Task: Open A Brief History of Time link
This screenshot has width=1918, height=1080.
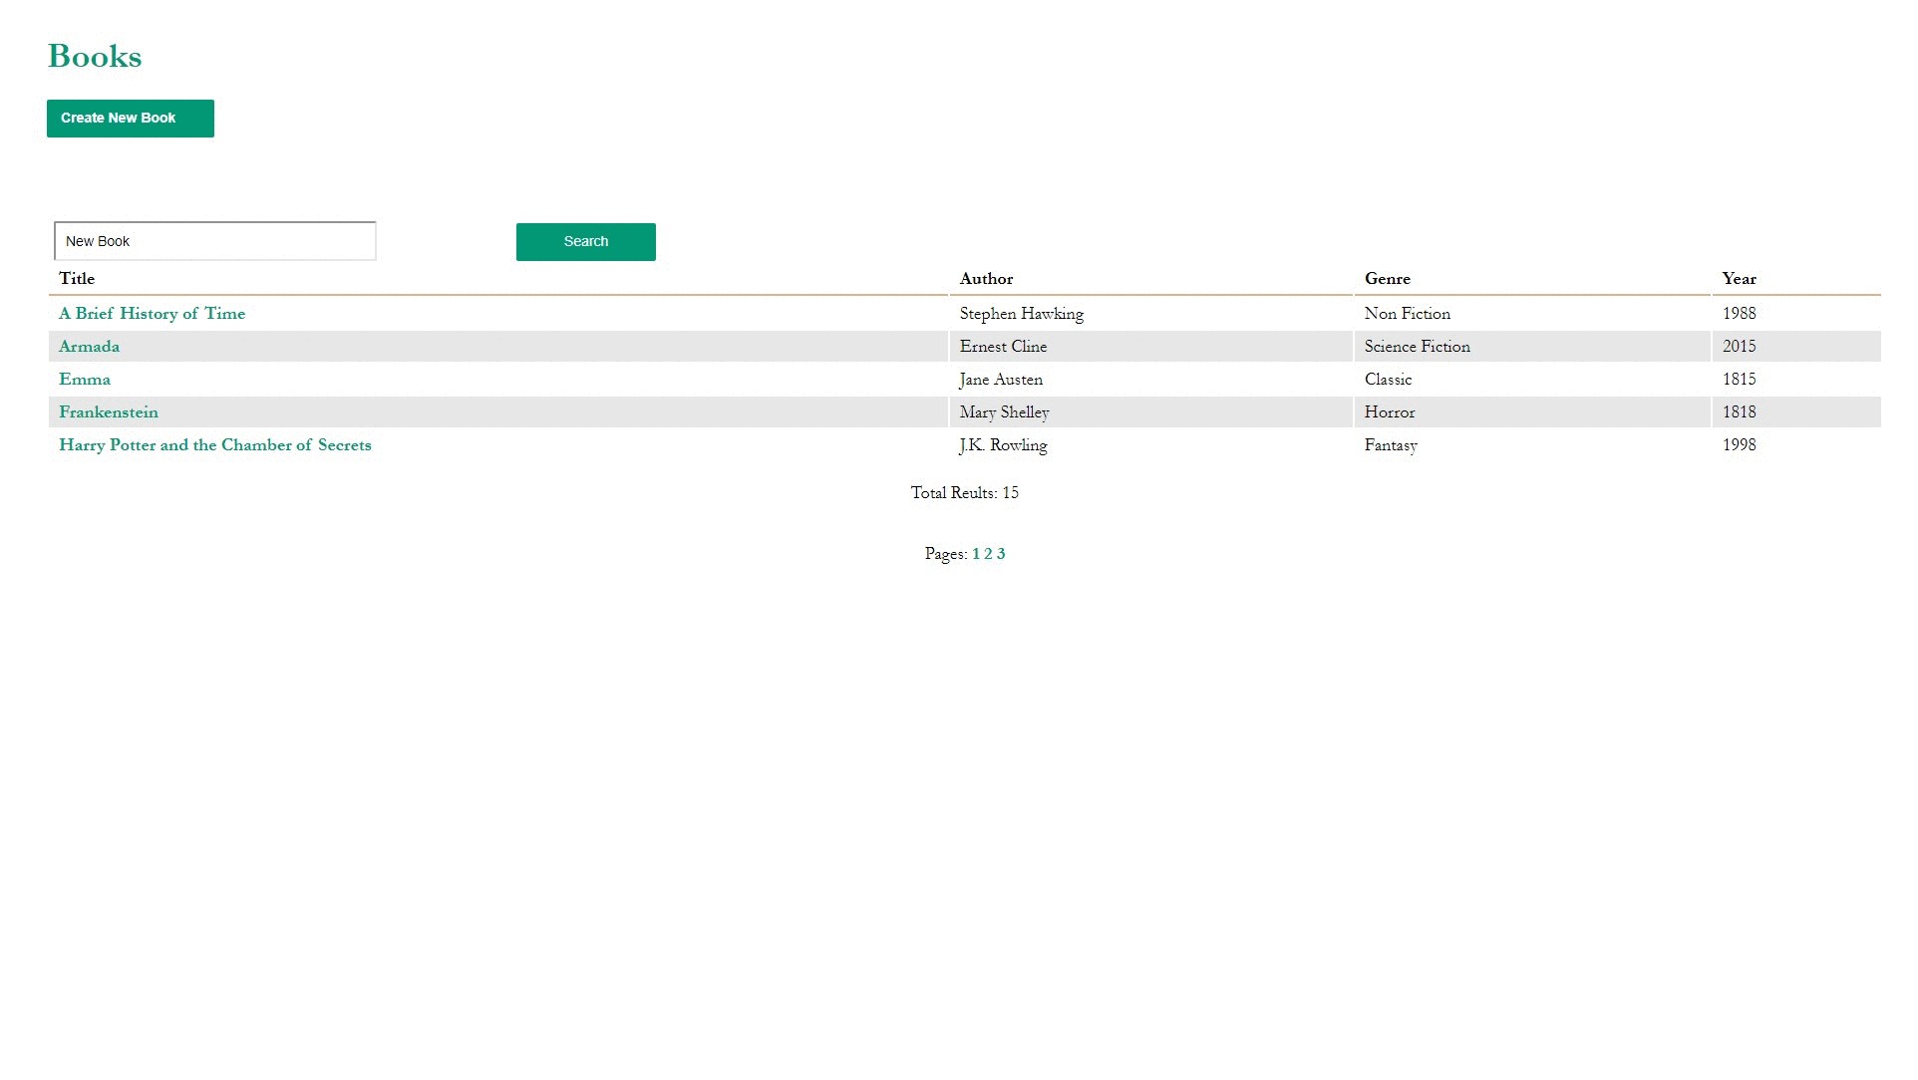Action: (152, 314)
